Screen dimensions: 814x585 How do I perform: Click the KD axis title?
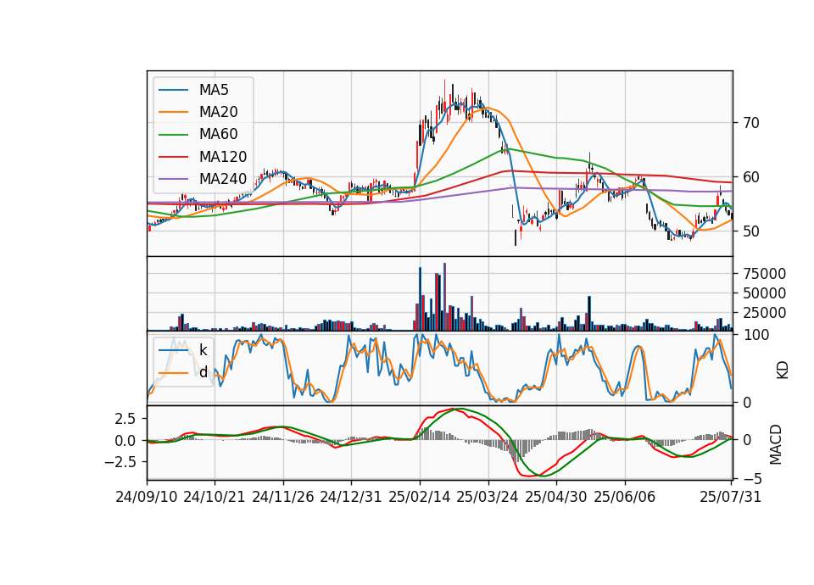click(782, 370)
